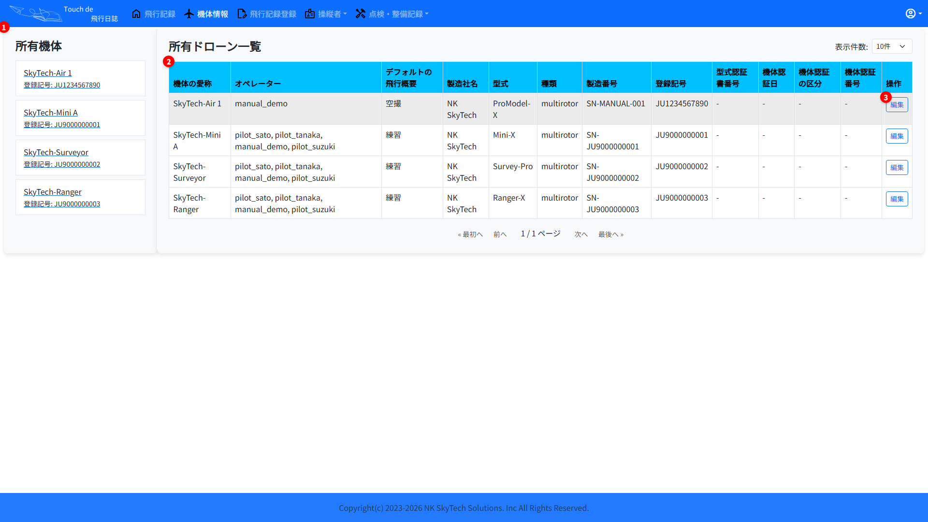Image resolution: width=928 pixels, height=522 pixels.
Task: Click the Touch de 飛行日誌 logo
Action: point(64,14)
